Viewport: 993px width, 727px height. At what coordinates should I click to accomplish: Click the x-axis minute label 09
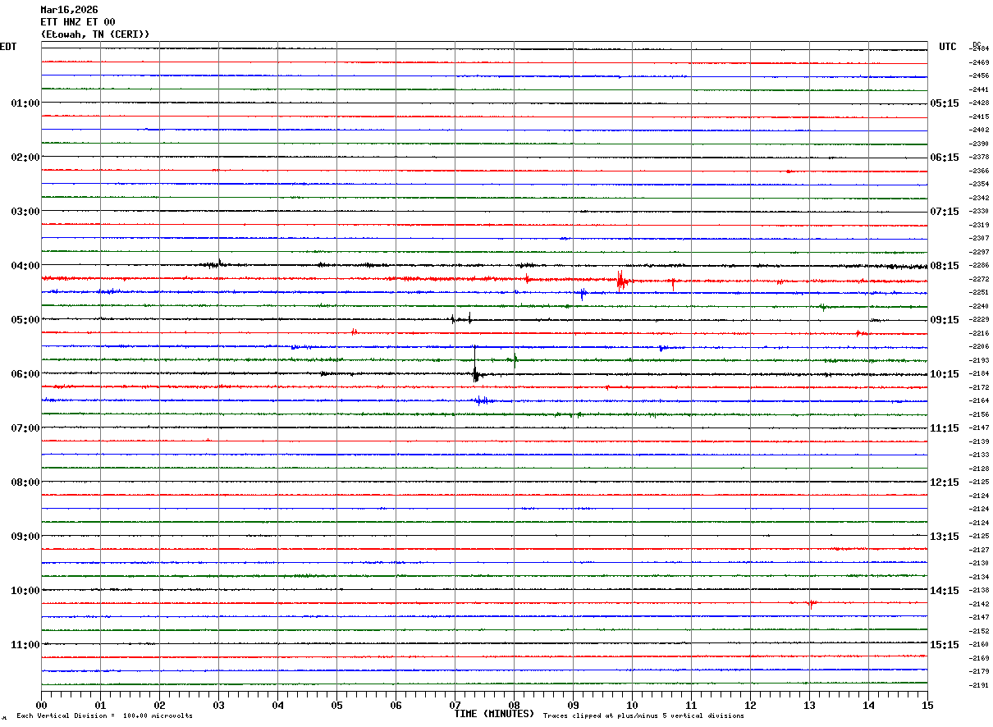(573, 705)
